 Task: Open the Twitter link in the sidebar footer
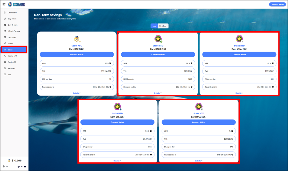pos(18,167)
